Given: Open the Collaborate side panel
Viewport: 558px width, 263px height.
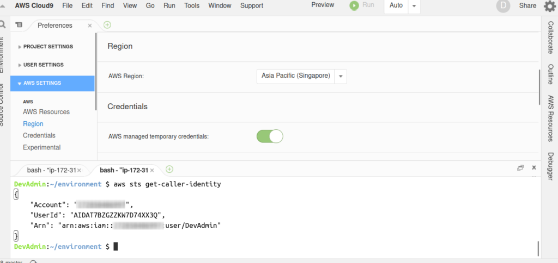Looking at the screenshot, I should coord(550,37).
